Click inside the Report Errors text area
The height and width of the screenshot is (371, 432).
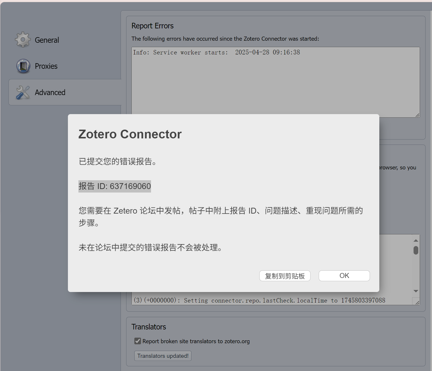click(x=276, y=82)
